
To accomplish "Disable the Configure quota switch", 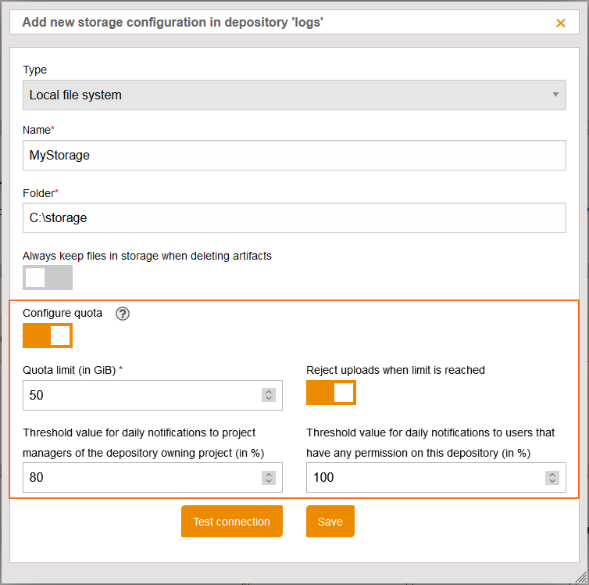I will pyautogui.click(x=48, y=336).
